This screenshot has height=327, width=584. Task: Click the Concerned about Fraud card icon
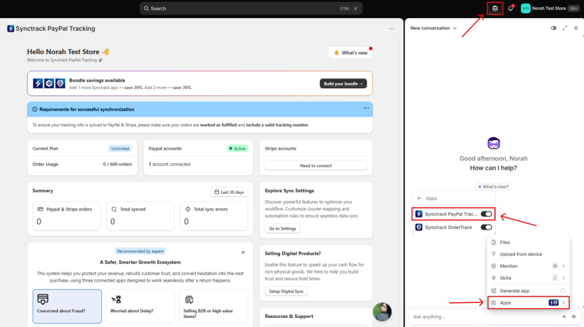pos(43,299)
